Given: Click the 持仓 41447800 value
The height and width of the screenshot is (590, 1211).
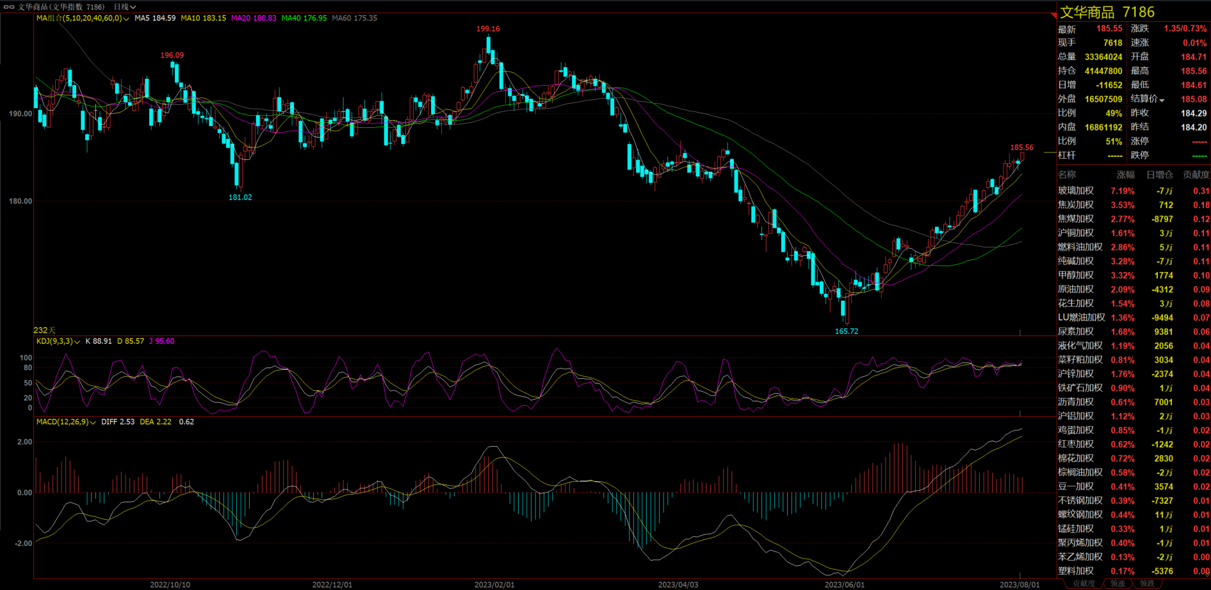Looking at the screenshot, I should (x=1103, y=72).
